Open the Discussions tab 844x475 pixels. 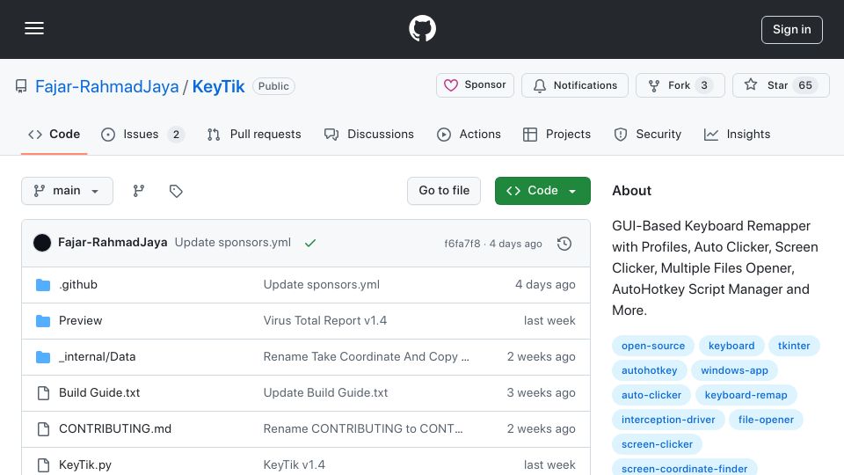click(368, 134)
